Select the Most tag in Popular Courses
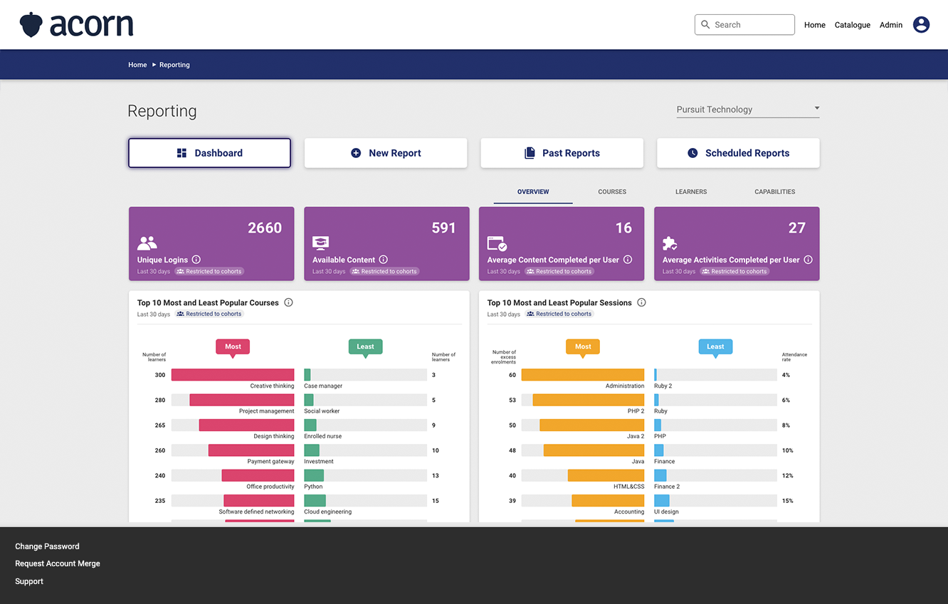 click(x=233, y=346)
